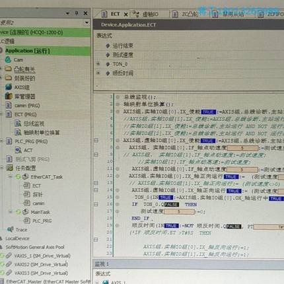Close the ECT tab with X

[125, 15]
